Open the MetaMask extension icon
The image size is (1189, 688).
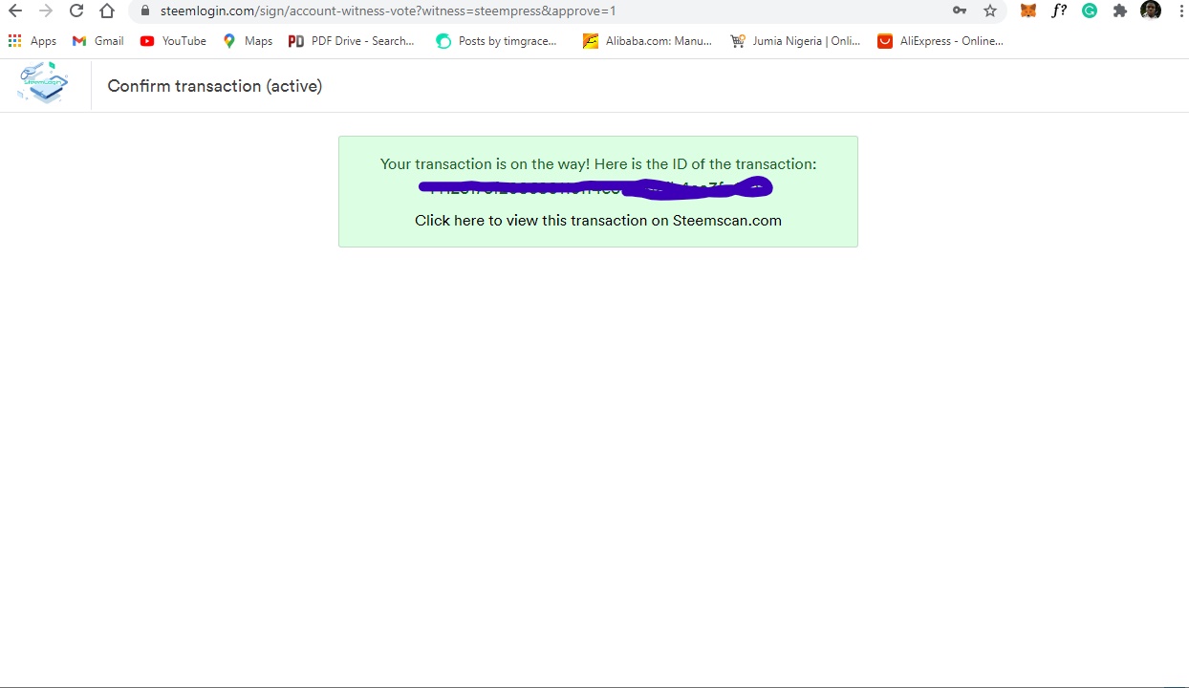pyautogui.click(x=1027, y=11)
